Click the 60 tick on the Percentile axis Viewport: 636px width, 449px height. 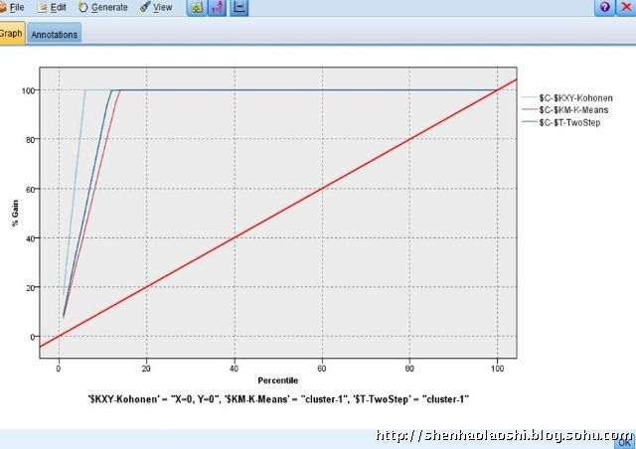click(322, 369)
